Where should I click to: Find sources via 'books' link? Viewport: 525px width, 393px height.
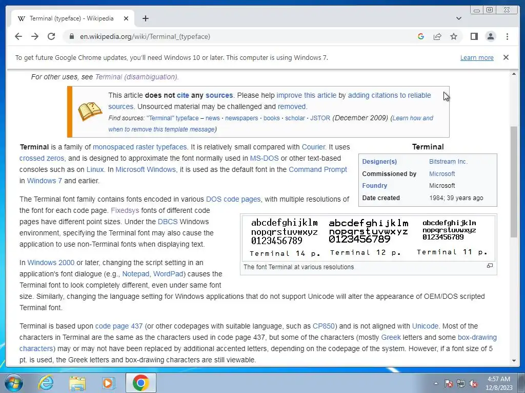click(272, 118)
